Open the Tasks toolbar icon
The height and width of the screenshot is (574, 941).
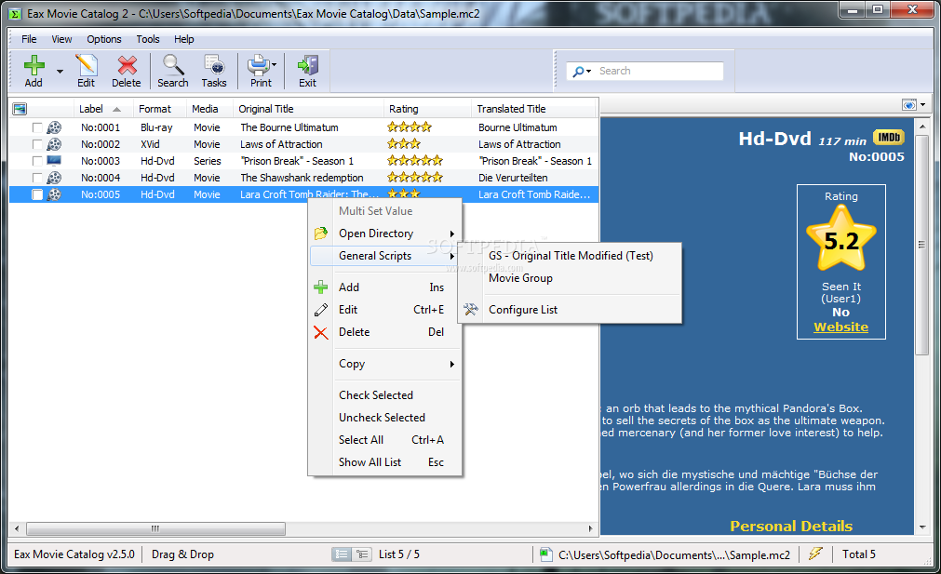coord(214,65)
